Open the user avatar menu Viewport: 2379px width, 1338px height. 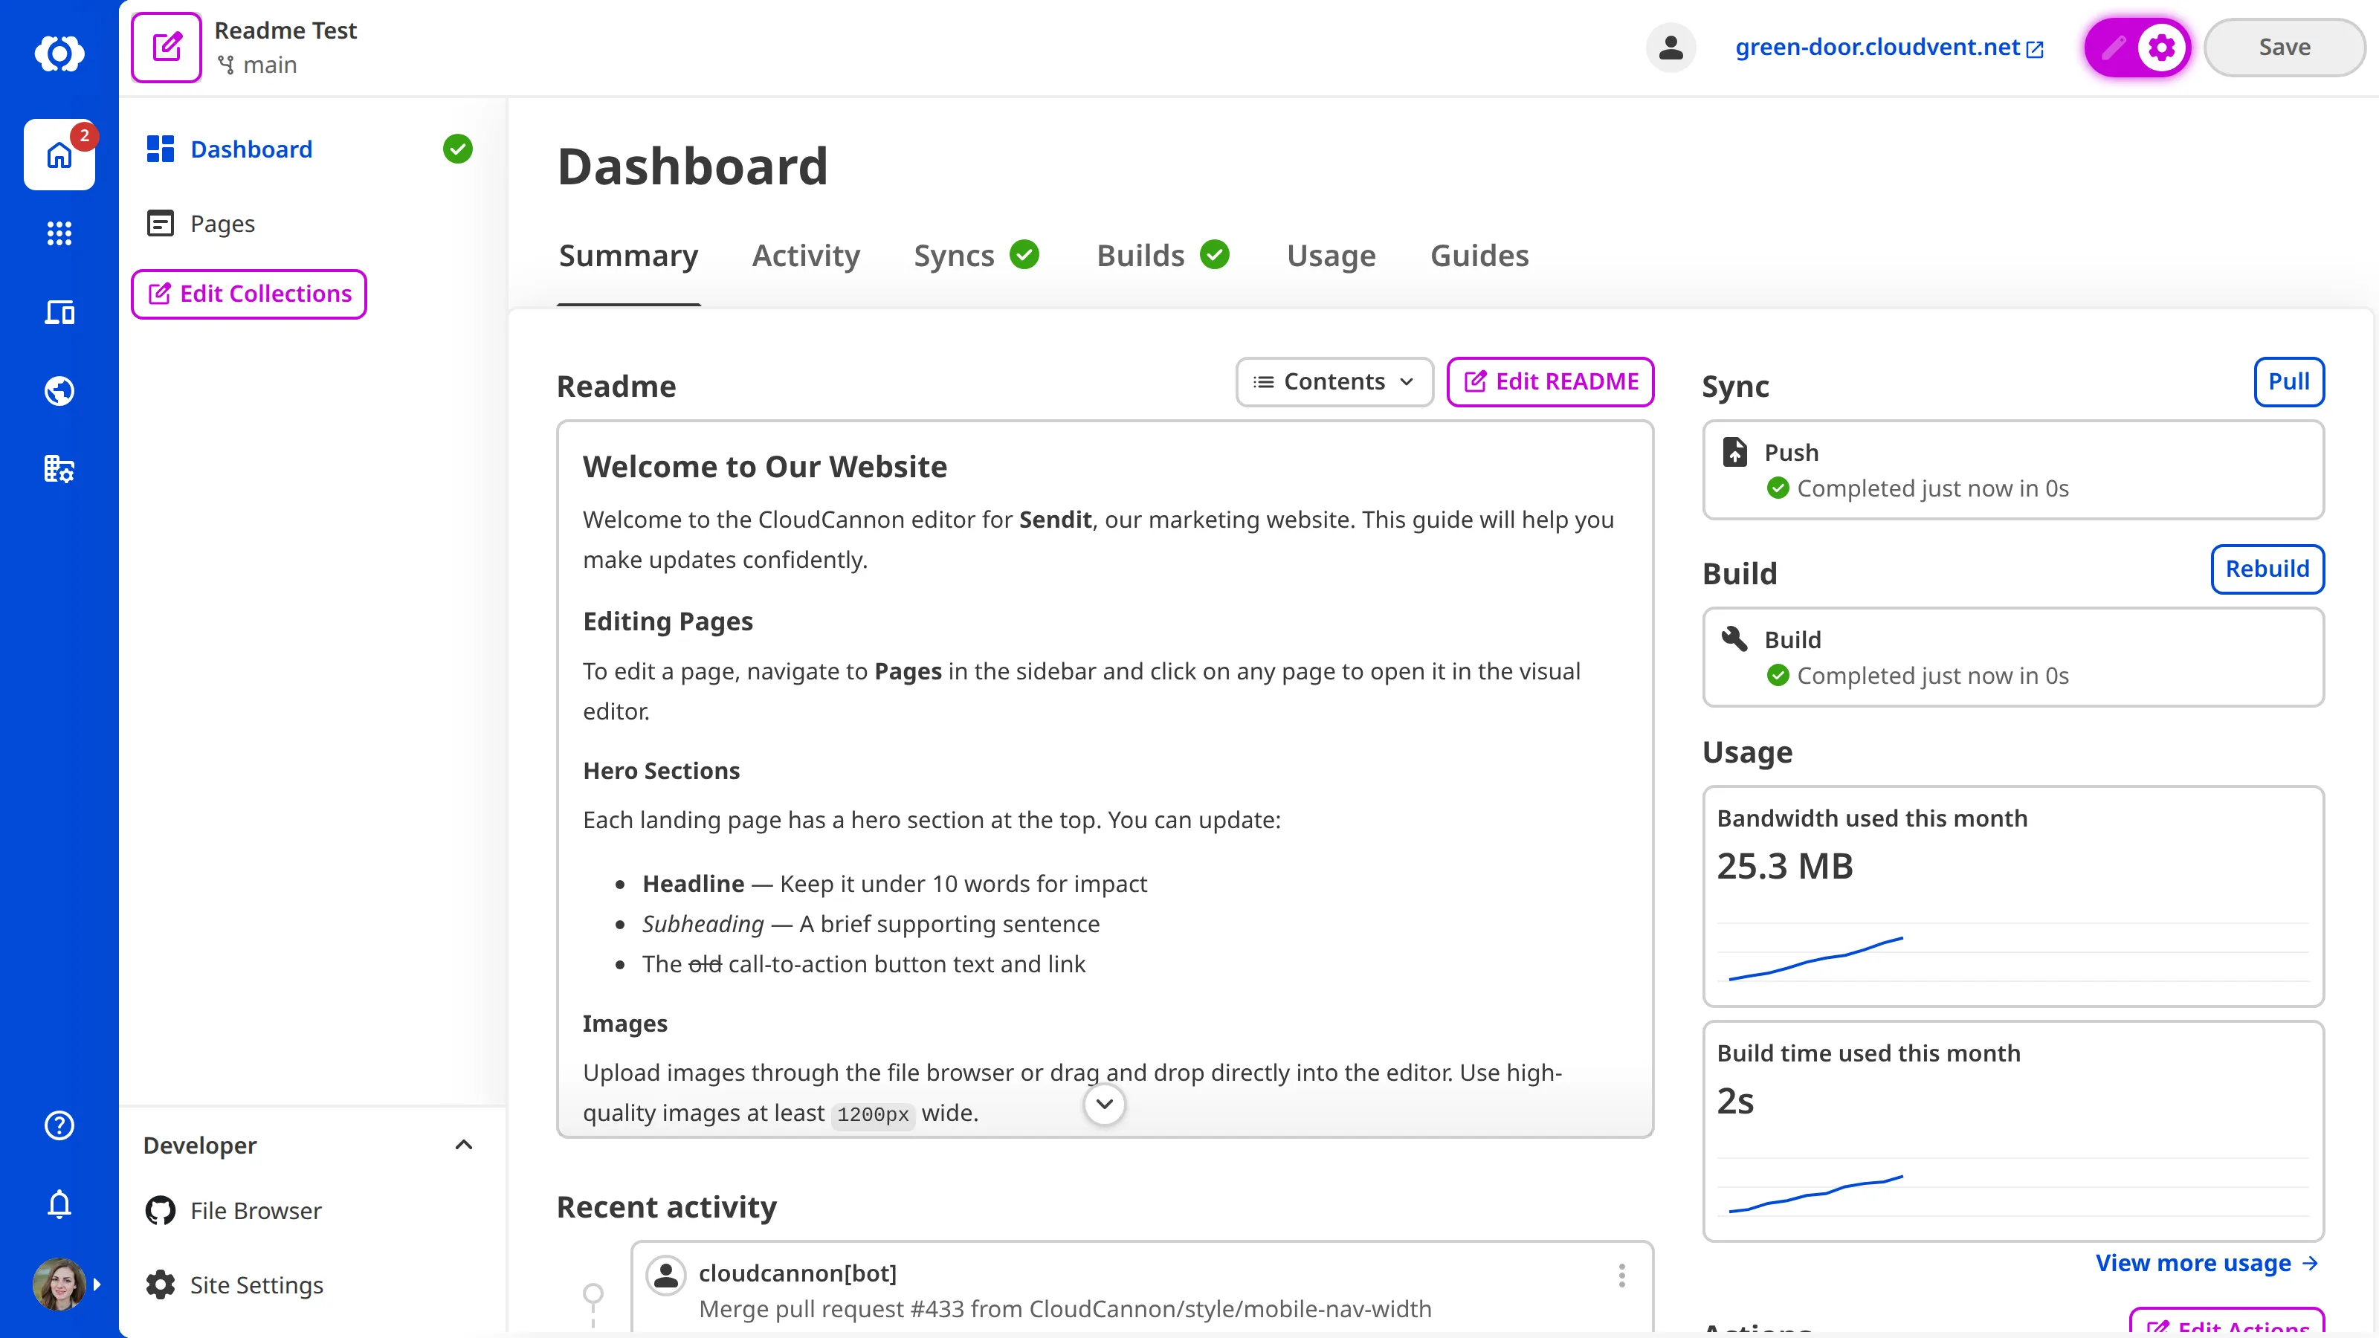pyautogui.click(x=59, y=1284)
